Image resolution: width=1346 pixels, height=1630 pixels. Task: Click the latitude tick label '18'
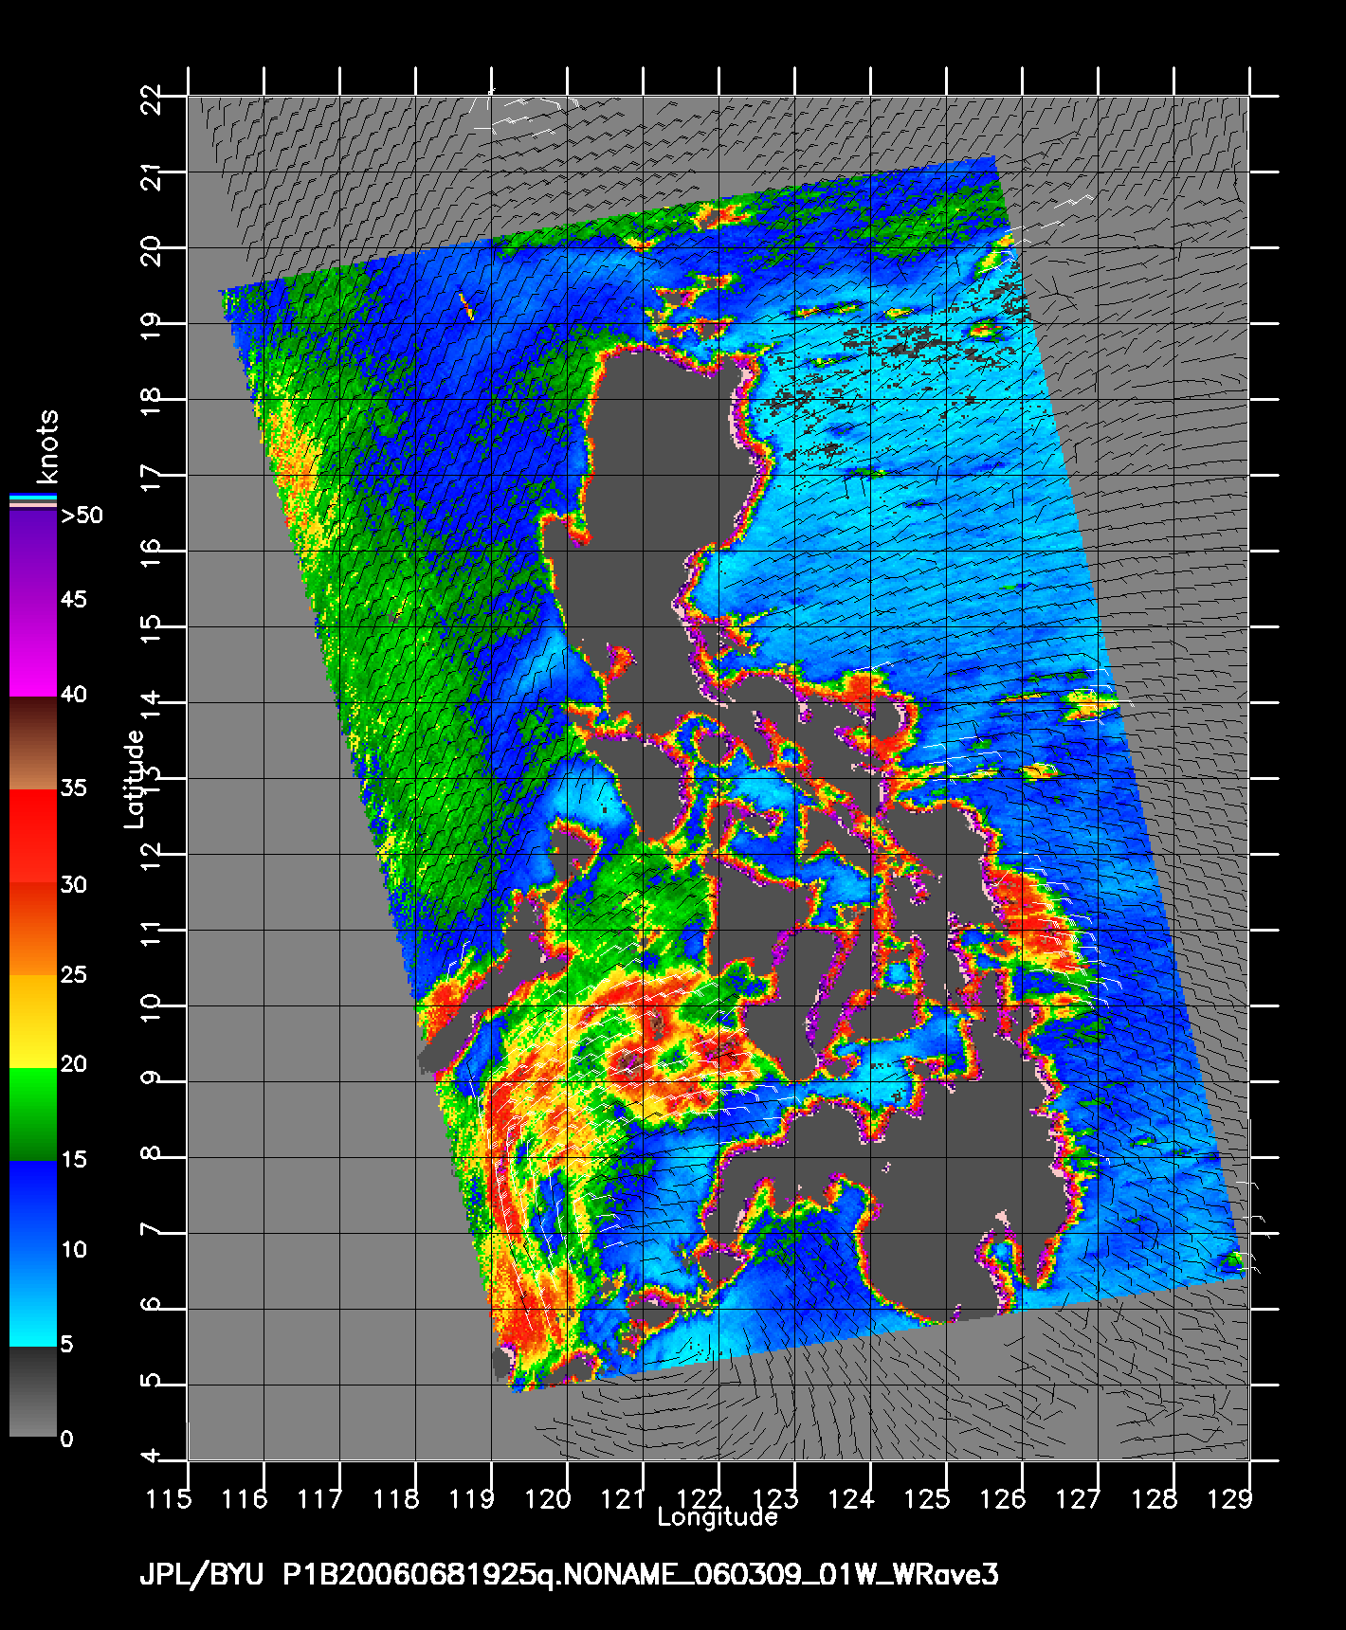pyautogui.click(x=151, y=401)
